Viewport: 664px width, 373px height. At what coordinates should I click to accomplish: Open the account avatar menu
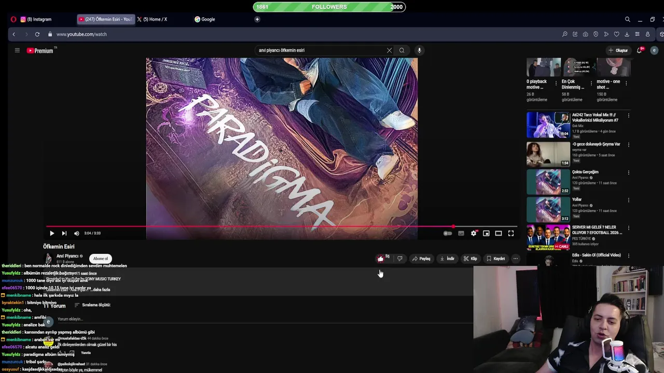click(654, 50)
